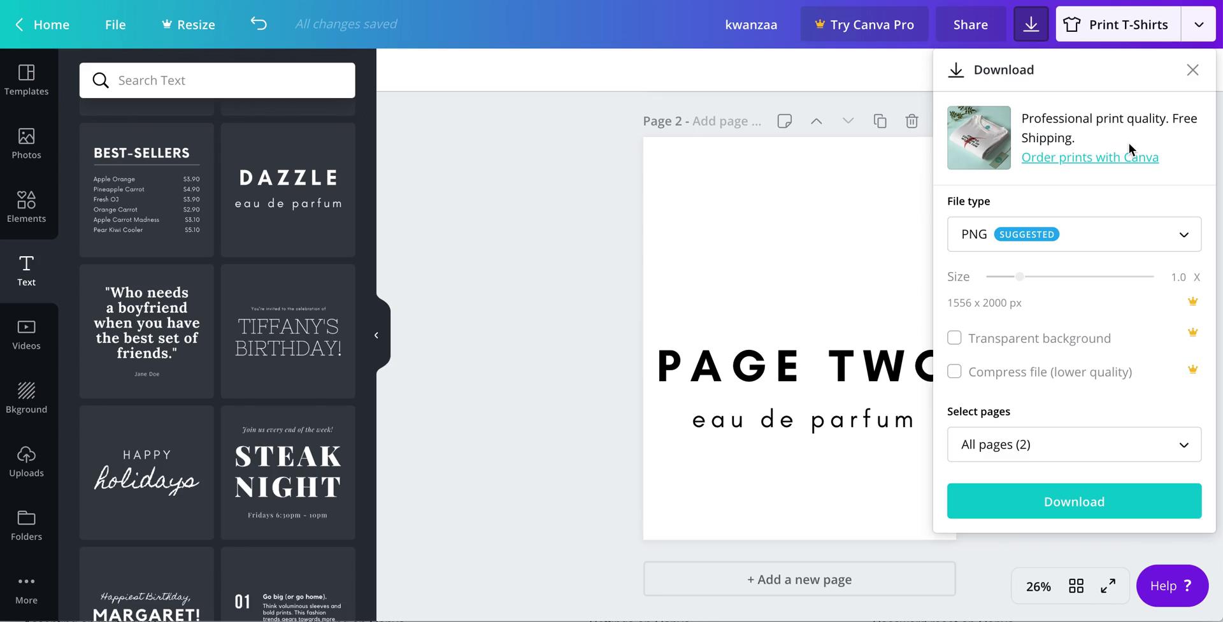Open the Help button

[1172, 586]
